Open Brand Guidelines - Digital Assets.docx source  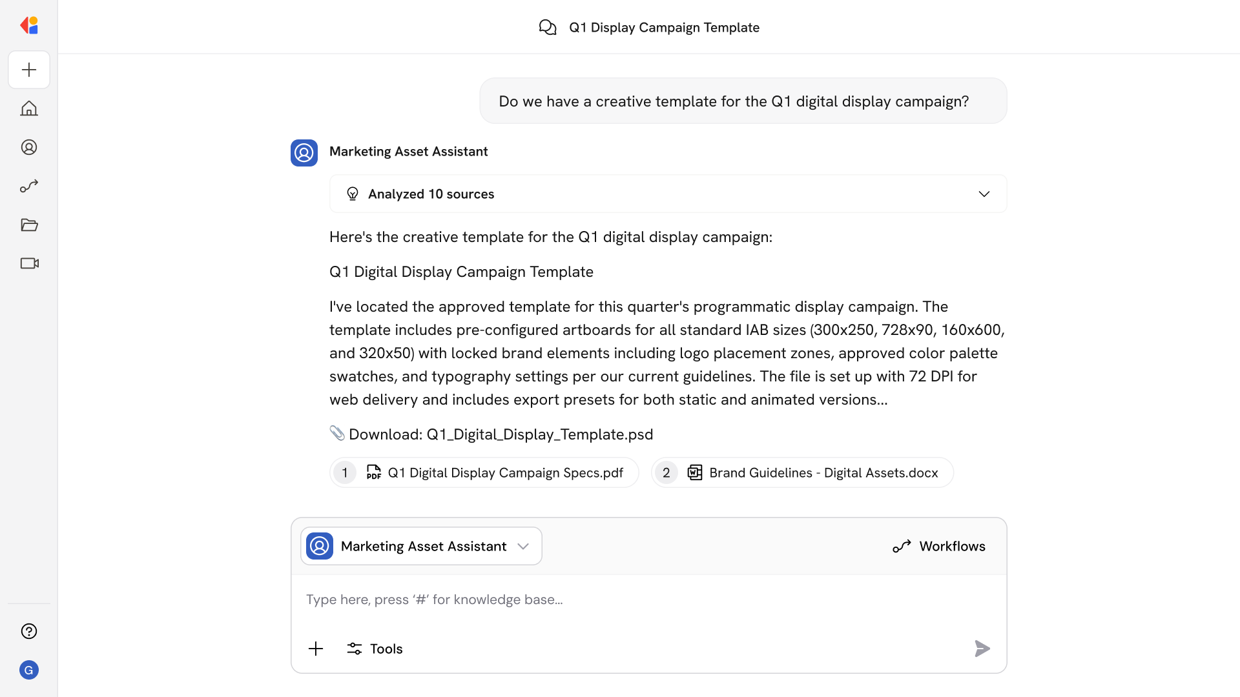[802, 472]
